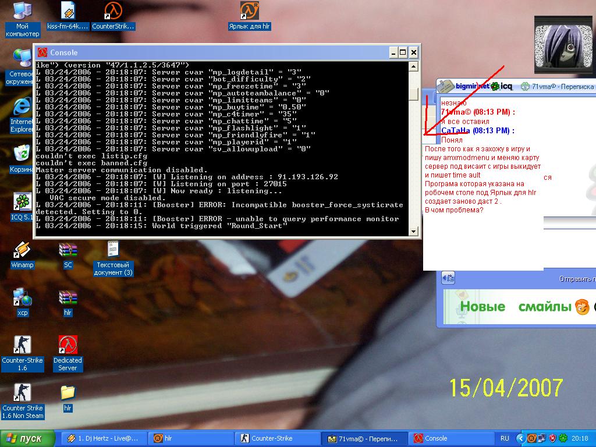The width and height of the screenshot is (596, 447).
Task: Click Console scrollbar down arrow
Action: tap(413, 231)
